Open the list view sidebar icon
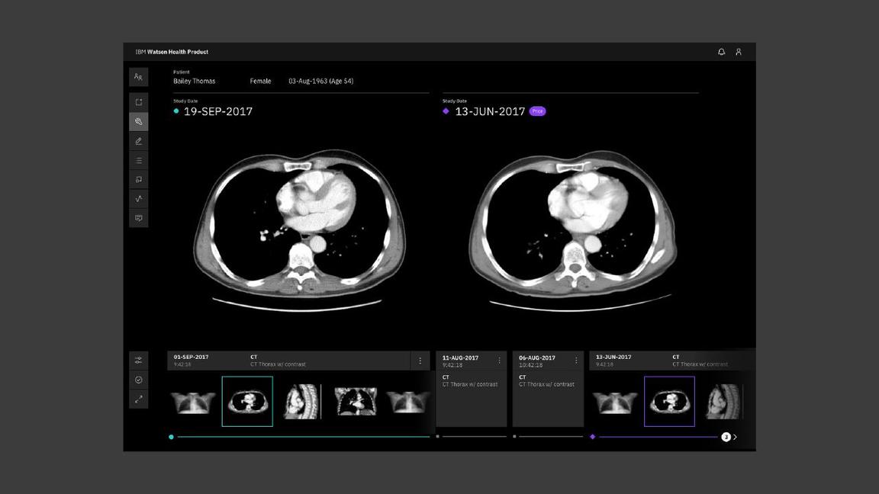 coord(137,159)
